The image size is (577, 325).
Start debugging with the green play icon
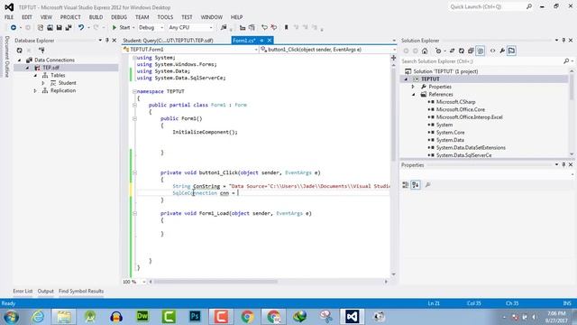114,28
